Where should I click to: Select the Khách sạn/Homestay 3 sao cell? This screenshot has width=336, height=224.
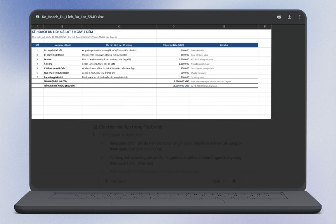click(x=119, y=59)
